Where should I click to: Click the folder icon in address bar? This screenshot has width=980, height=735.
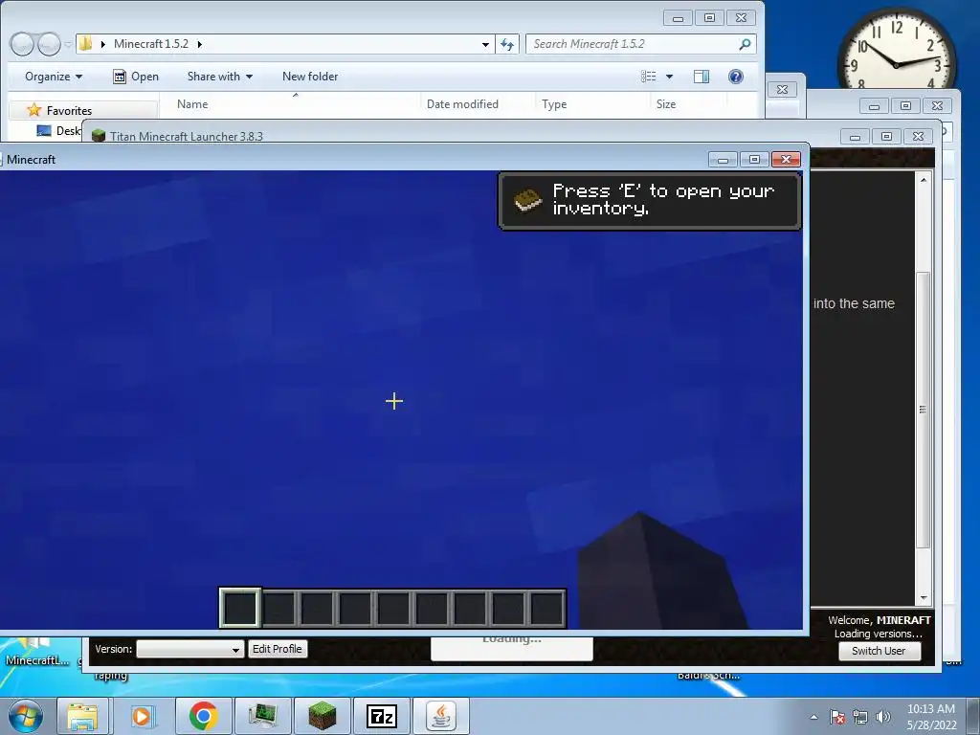(x=86, y=44)
